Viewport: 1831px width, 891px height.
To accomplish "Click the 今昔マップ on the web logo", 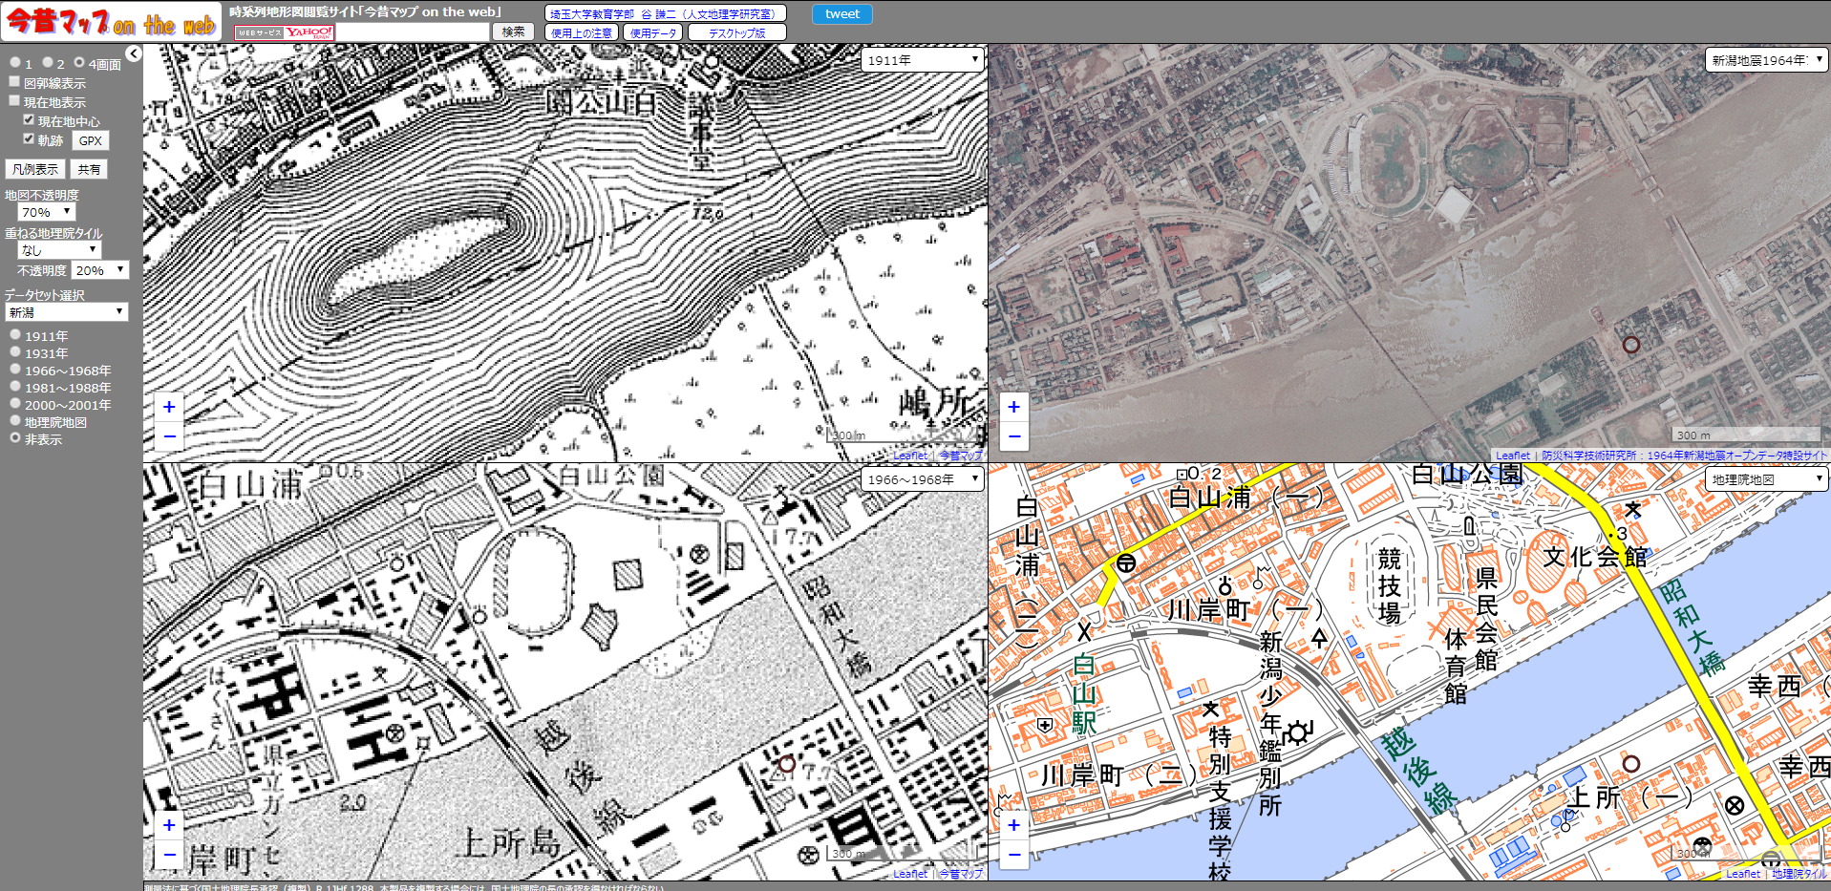I will (x=111, y=21).
